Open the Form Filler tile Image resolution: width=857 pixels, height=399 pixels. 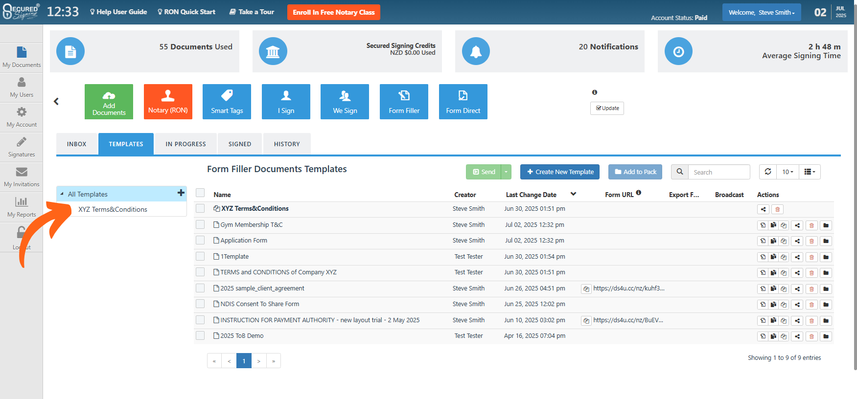(x=404, y=102)
